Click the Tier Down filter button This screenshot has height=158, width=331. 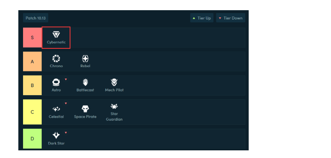[230, 18]
